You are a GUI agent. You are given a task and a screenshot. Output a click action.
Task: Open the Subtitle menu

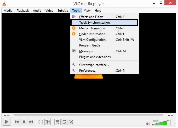tap(63, 11)
